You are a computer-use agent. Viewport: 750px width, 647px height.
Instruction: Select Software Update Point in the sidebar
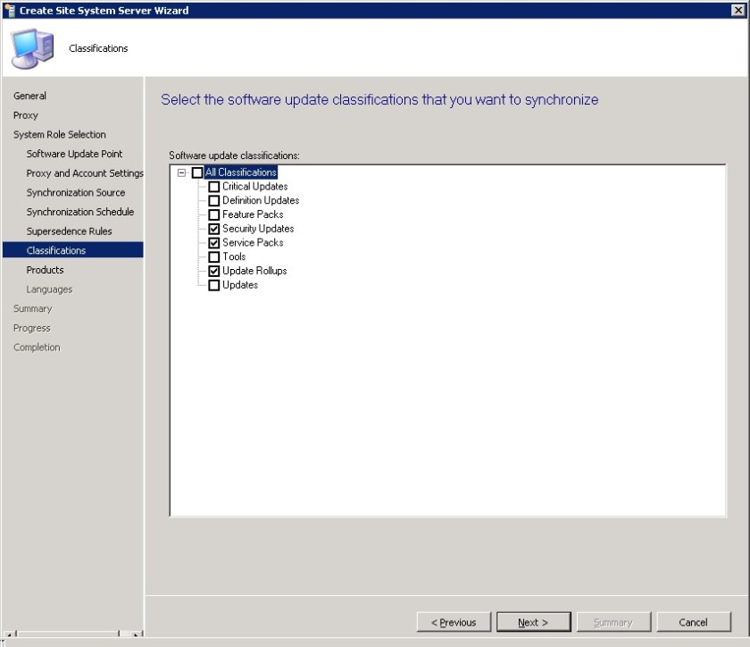click(74, 153)
